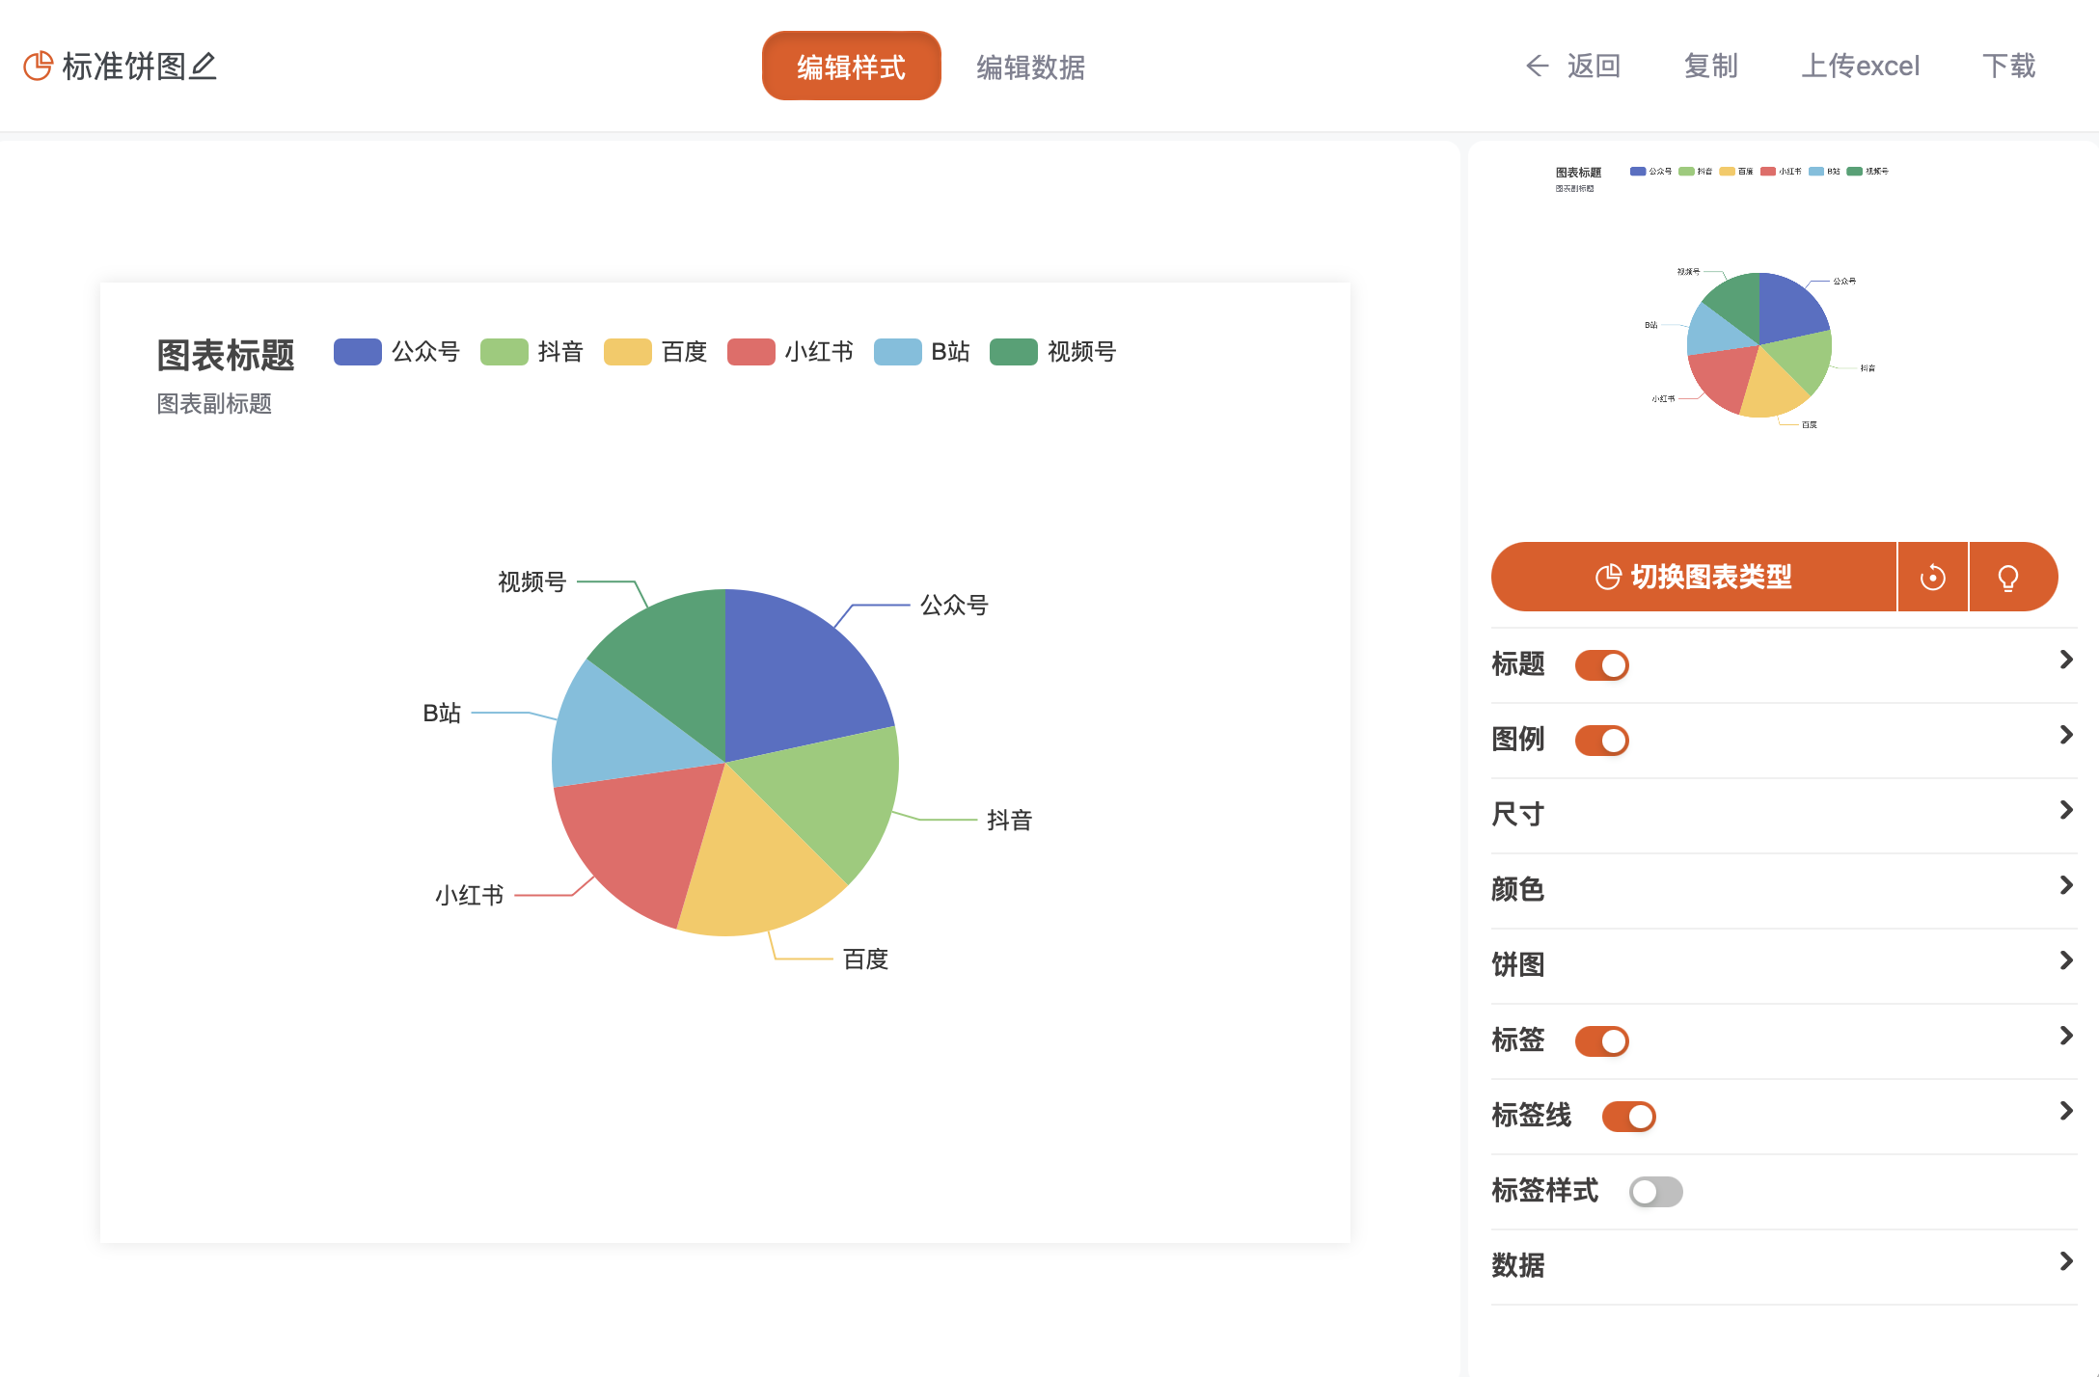Click the lightbulb tips icon button
The height and width of the screenshot is (1377, 2099).
[x=2009, y=577]
